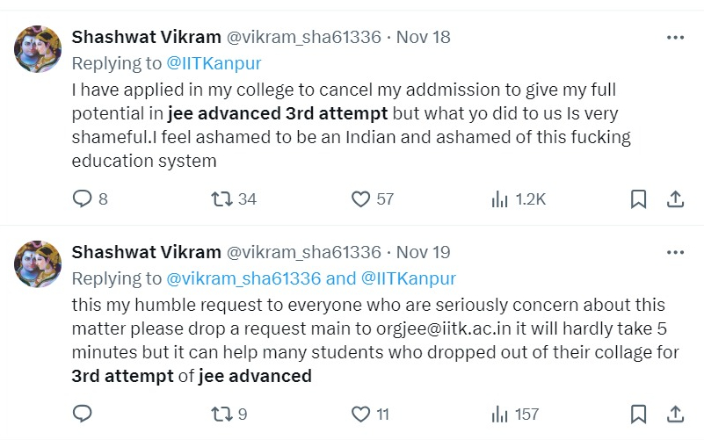Share the Nov 19 tweet
Screen dimensions: 704x440
[675, 414]
